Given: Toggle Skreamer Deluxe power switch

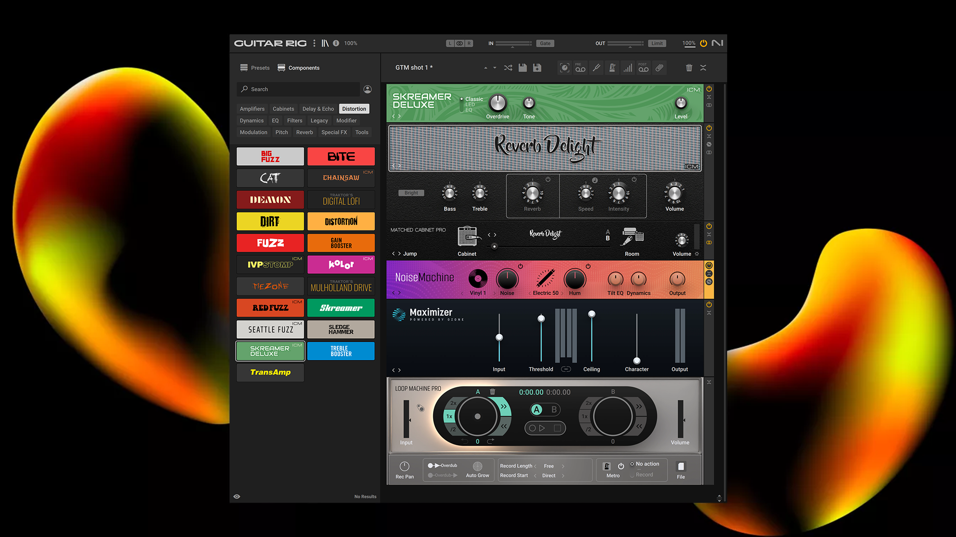Looking at the screenshot, I should (709, 89).
